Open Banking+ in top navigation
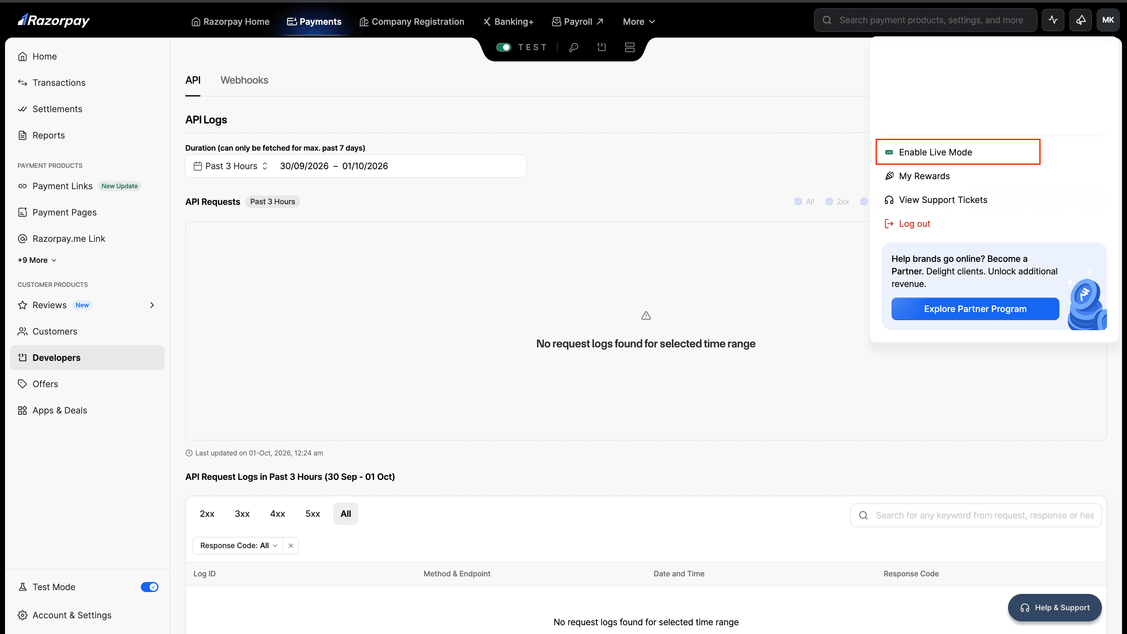This screenshot has width=1127, height=634. coord(508,21)
